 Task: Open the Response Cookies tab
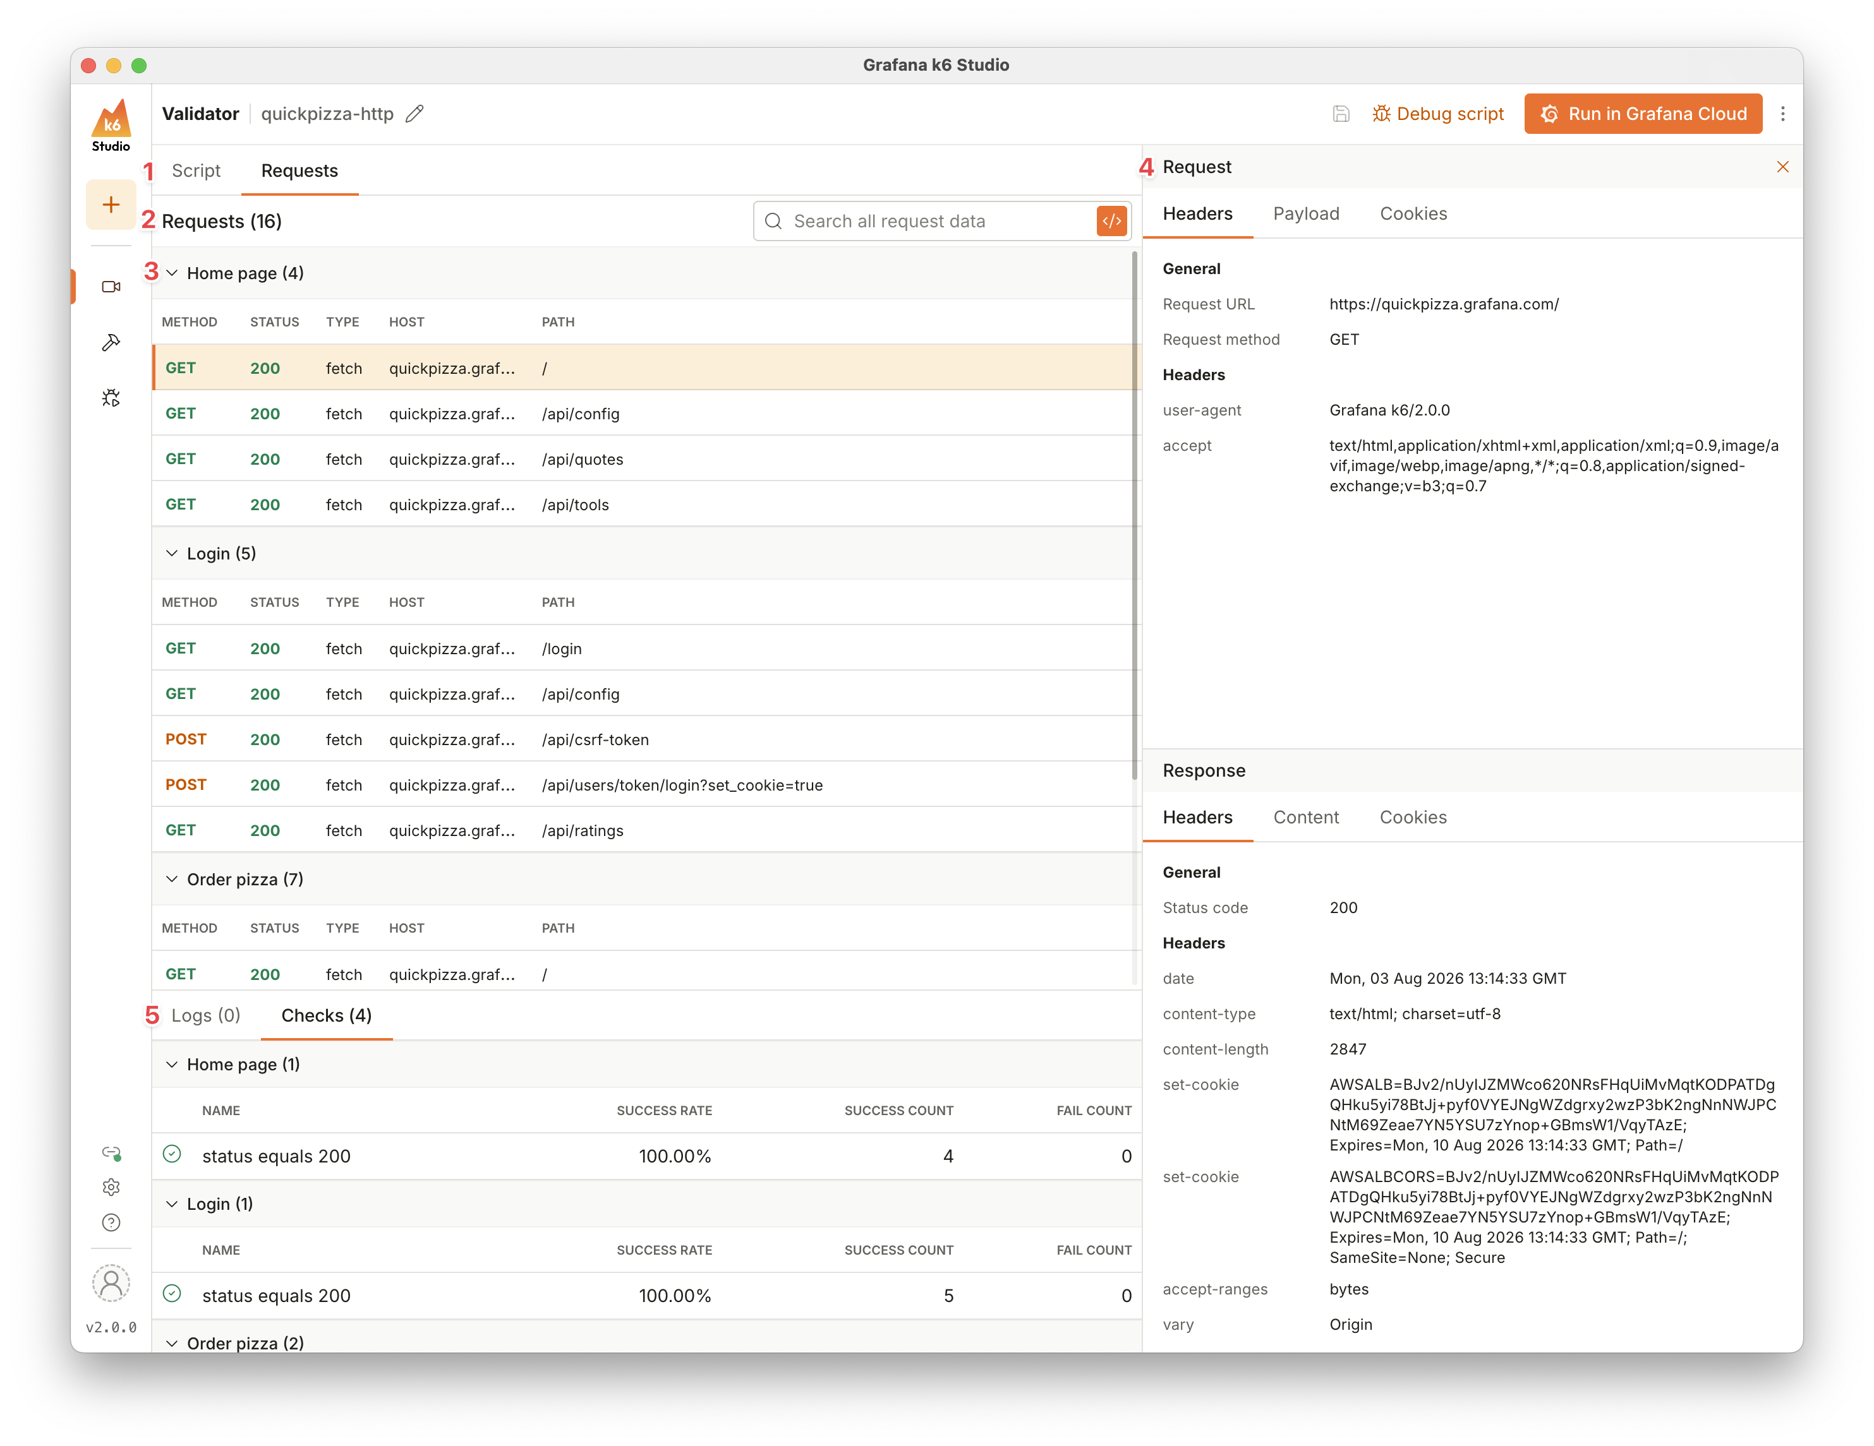(x=1412, y=817)
